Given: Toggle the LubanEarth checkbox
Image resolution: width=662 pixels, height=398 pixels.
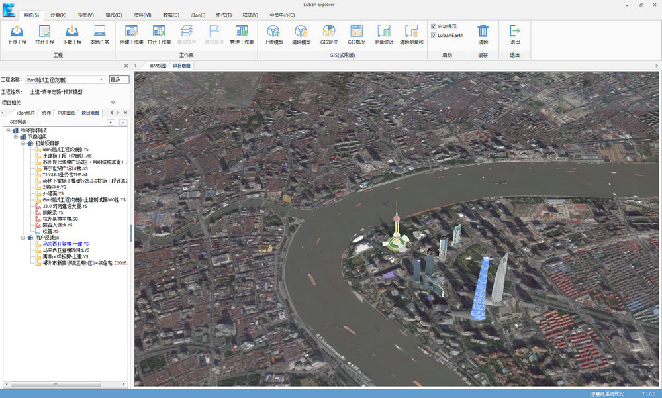Looking at the screenshot, I should tap(434, 36).
